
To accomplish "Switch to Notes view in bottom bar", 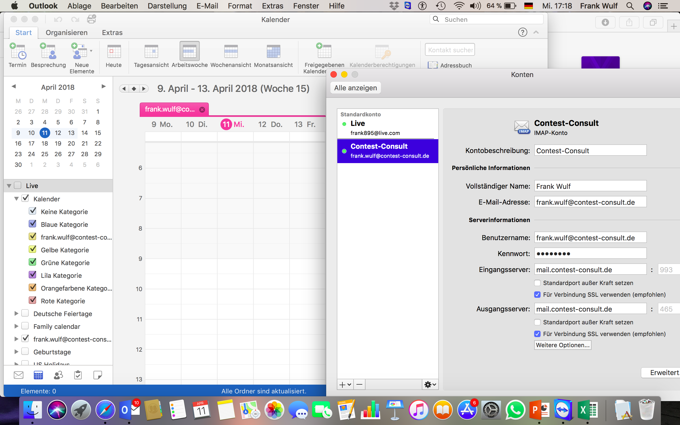I will point(97,375).
